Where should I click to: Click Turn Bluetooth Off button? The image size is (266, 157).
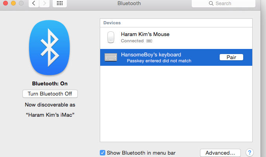[x=50, y=94]
